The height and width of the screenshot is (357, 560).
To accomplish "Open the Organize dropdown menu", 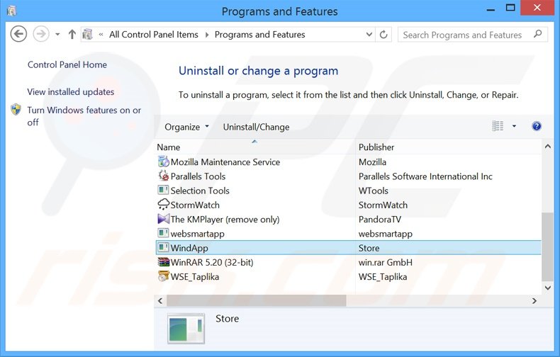I will pyautogui.click(x=186, y=127).
